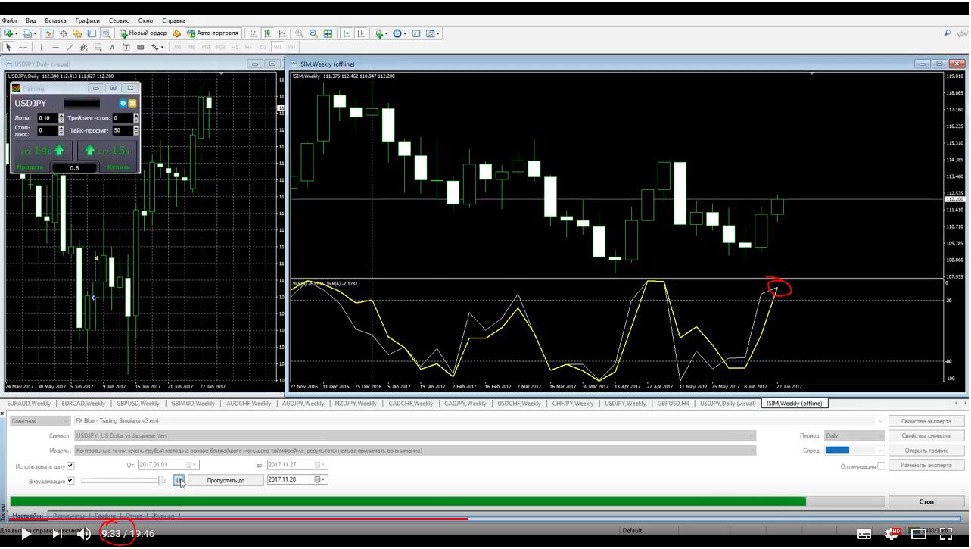
Task: Open the indicators list icon
Action: 379,33
